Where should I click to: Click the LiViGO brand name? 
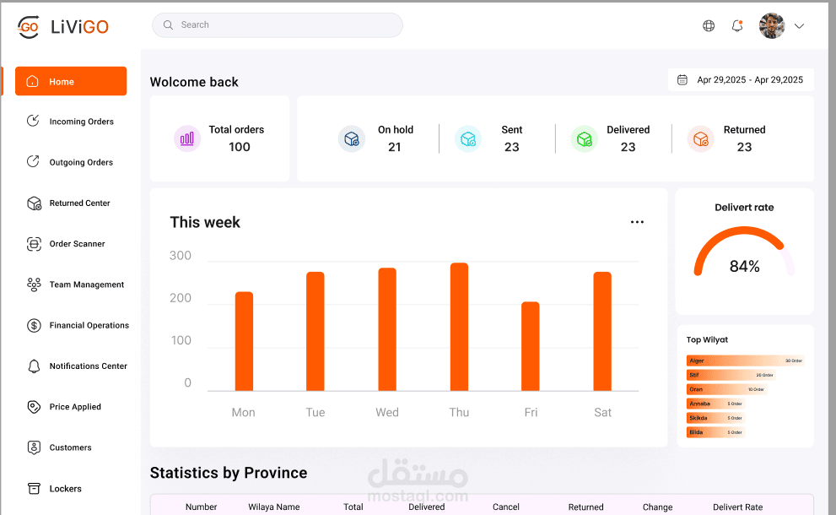pos(79,27)
